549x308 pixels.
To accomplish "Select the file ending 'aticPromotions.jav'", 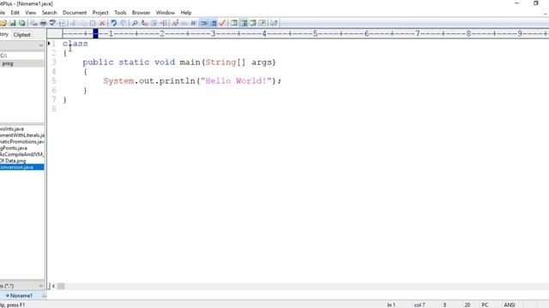I will (x=22, y=142).
